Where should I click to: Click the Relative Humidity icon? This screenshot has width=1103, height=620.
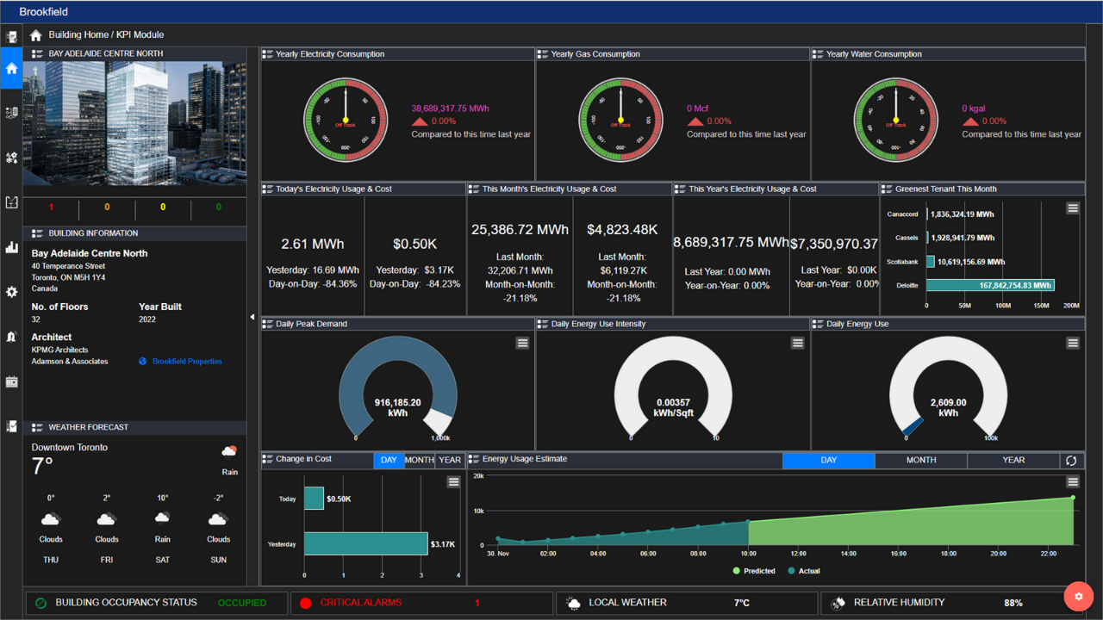(837, 604)
